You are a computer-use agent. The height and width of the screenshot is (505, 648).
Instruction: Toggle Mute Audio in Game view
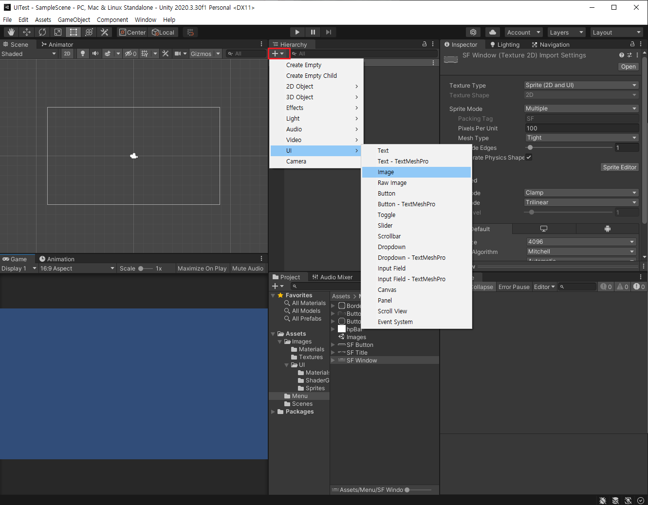(248, 268)
